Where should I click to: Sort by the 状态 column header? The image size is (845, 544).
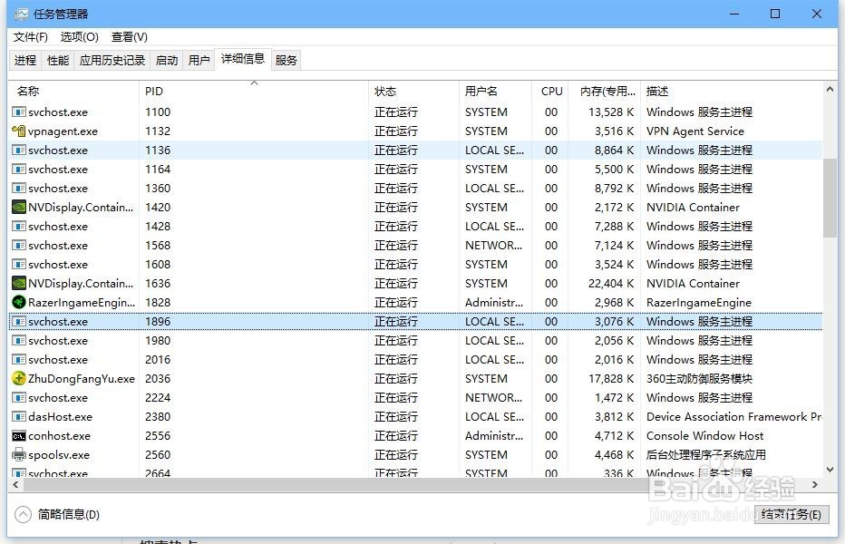(x=413, y=91)
